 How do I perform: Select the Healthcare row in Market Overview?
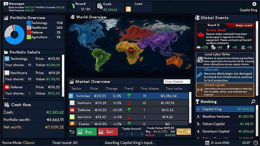129,103
